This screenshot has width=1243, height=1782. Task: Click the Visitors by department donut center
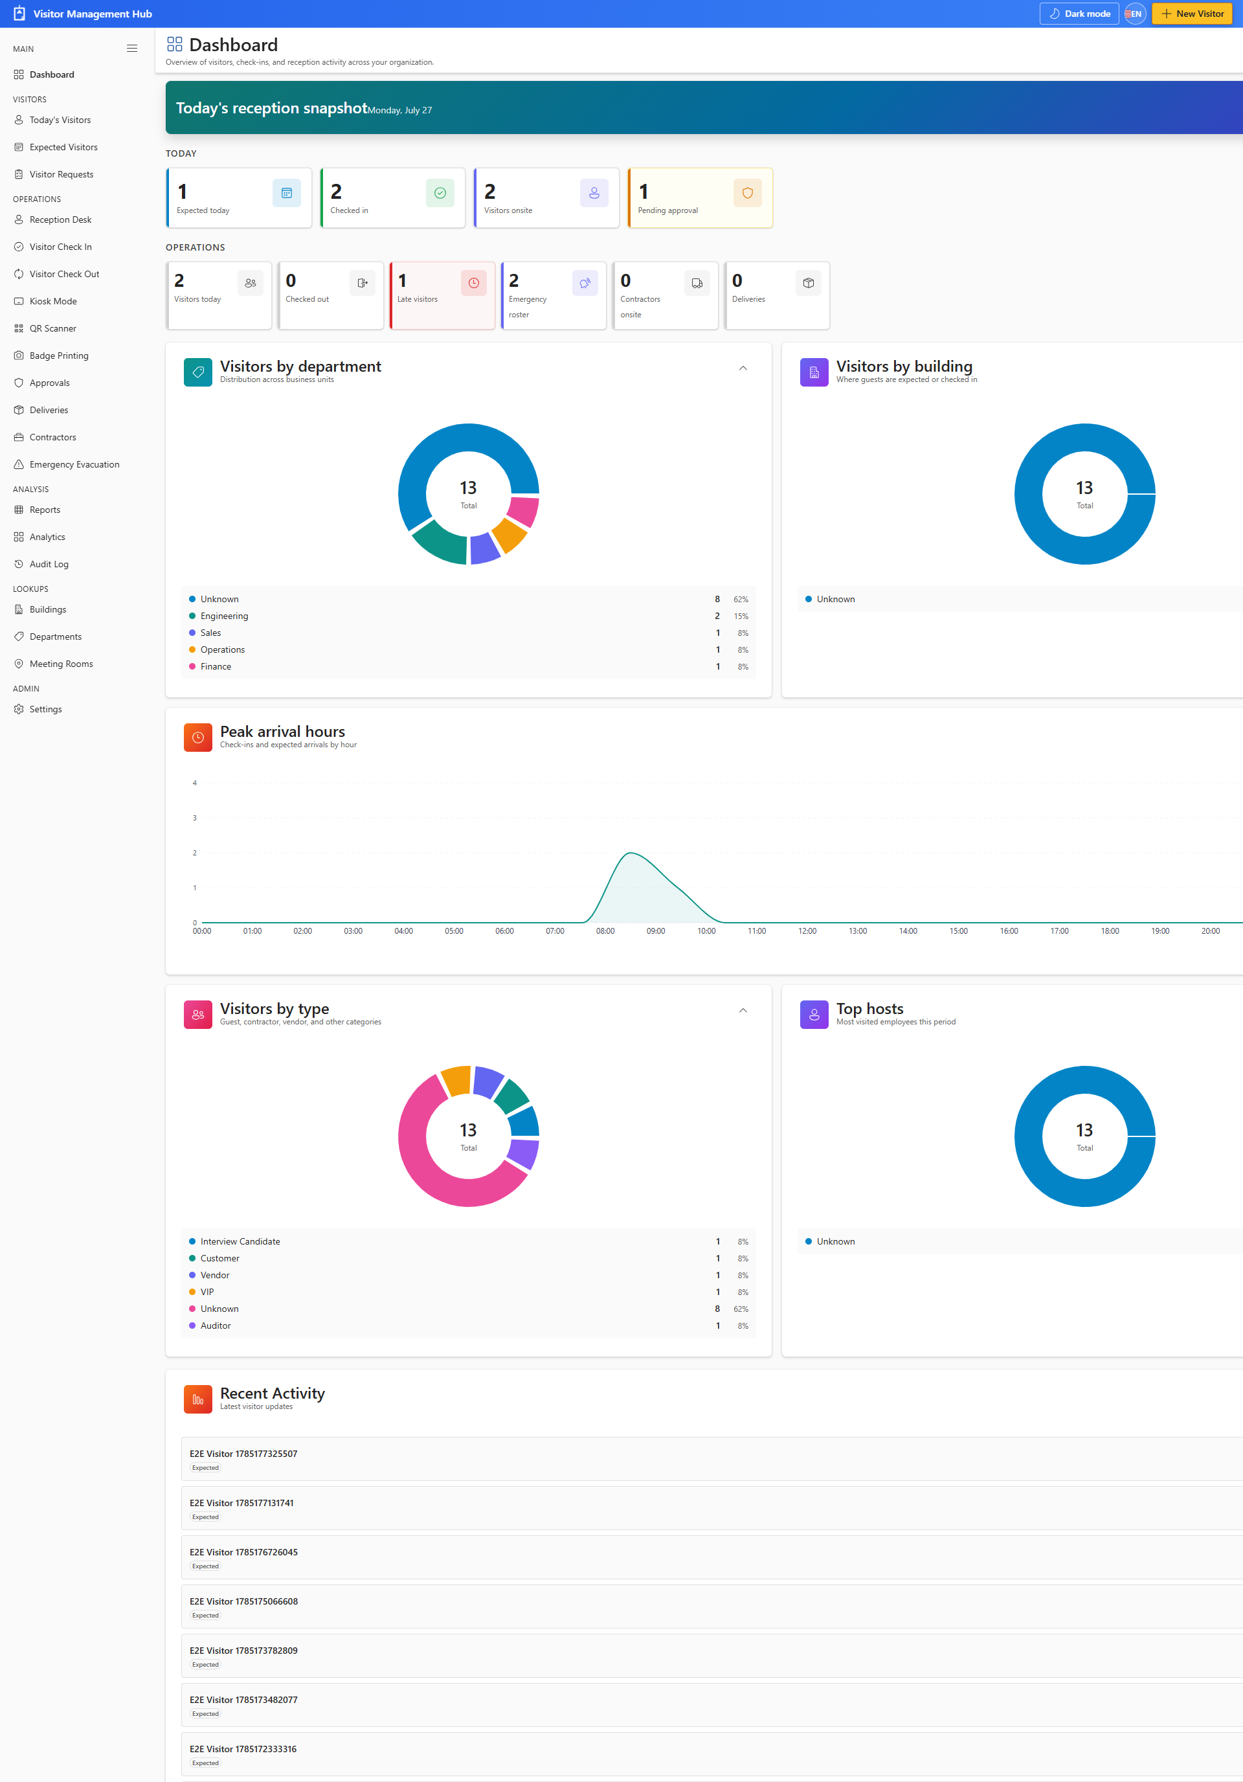pos(469,493)
